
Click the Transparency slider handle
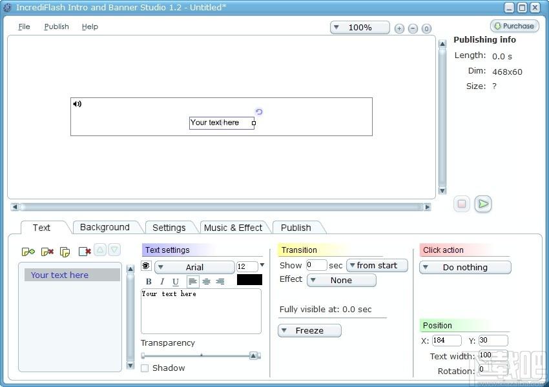253,356
